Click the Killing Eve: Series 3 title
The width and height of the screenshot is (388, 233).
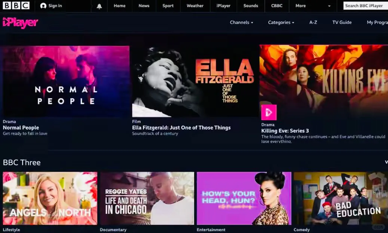click(x=285, y=131)
